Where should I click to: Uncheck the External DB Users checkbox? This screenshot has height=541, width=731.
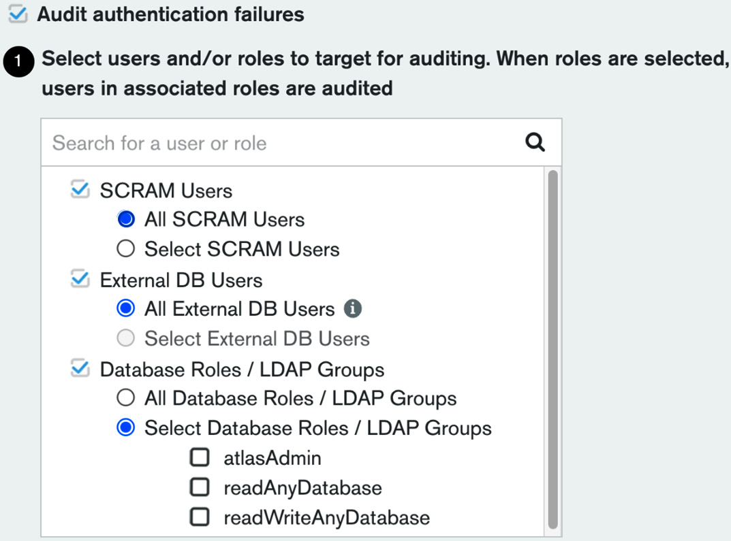tap(80, 279)
